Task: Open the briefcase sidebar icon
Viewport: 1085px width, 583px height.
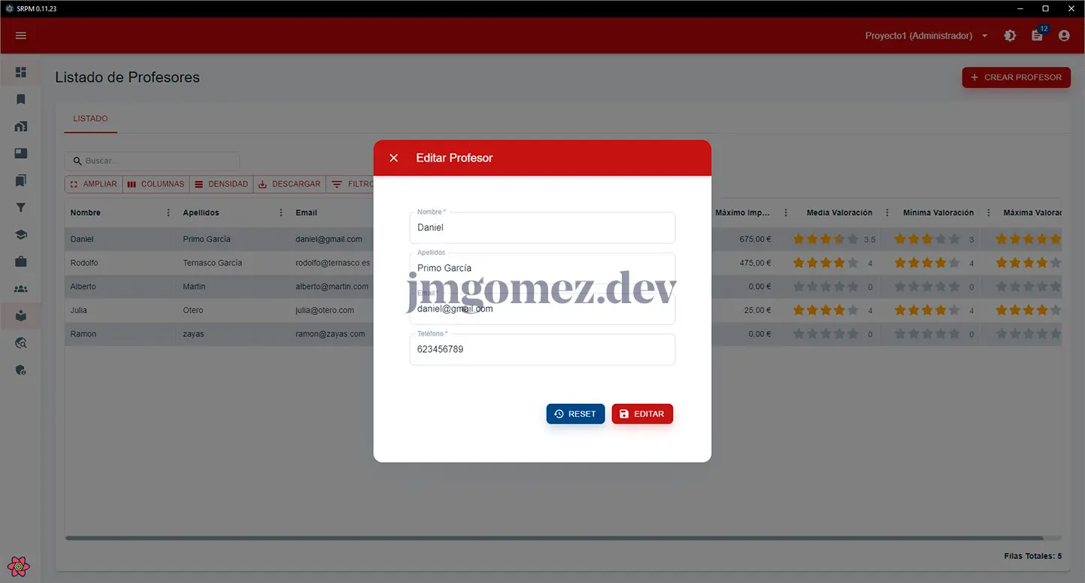Action: (21, 262)
